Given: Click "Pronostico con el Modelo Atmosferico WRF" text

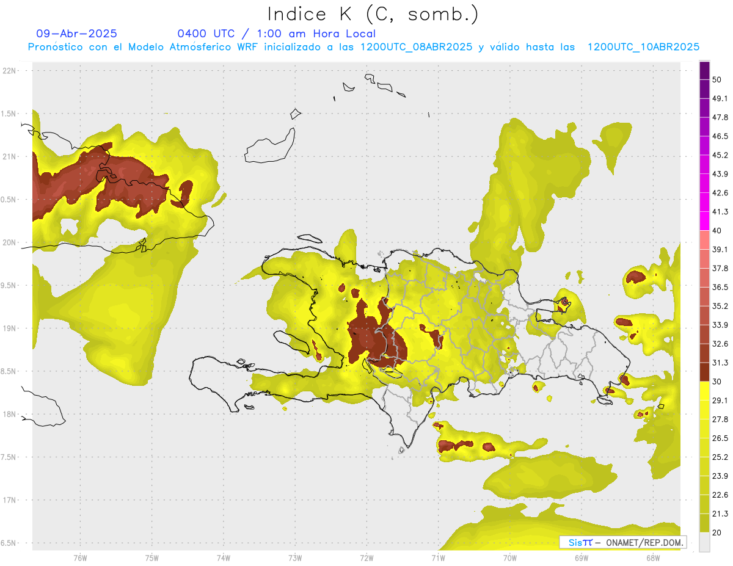Looking at the screenshot, I should 144,47.
